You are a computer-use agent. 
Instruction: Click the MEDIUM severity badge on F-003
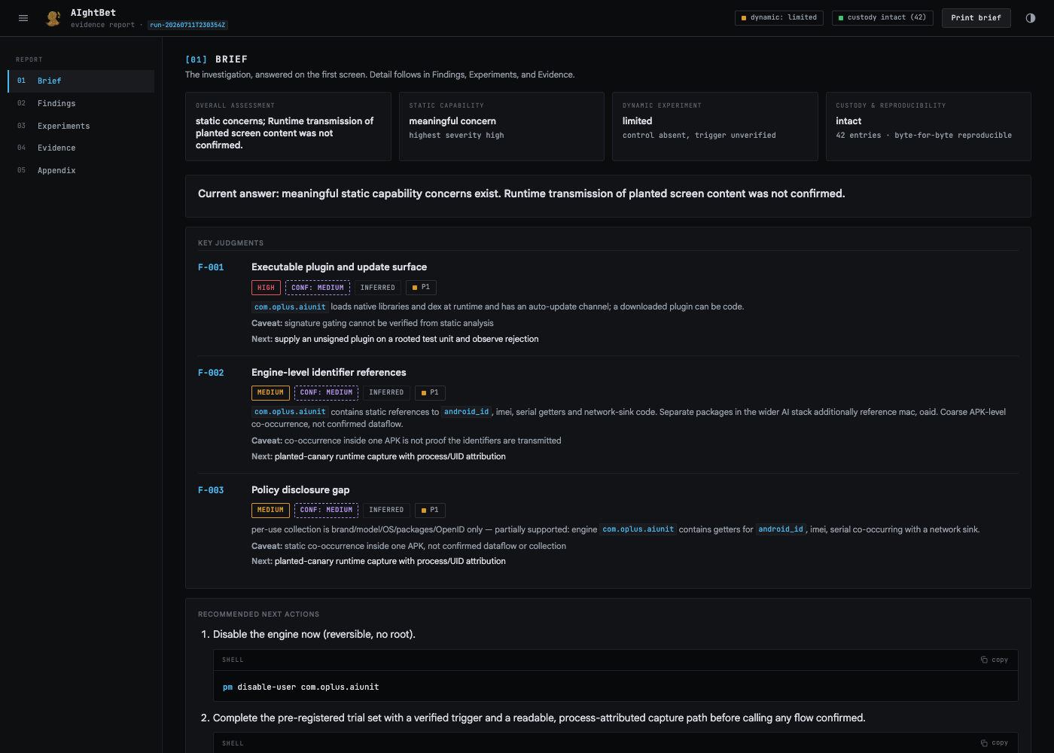point(270,511)
